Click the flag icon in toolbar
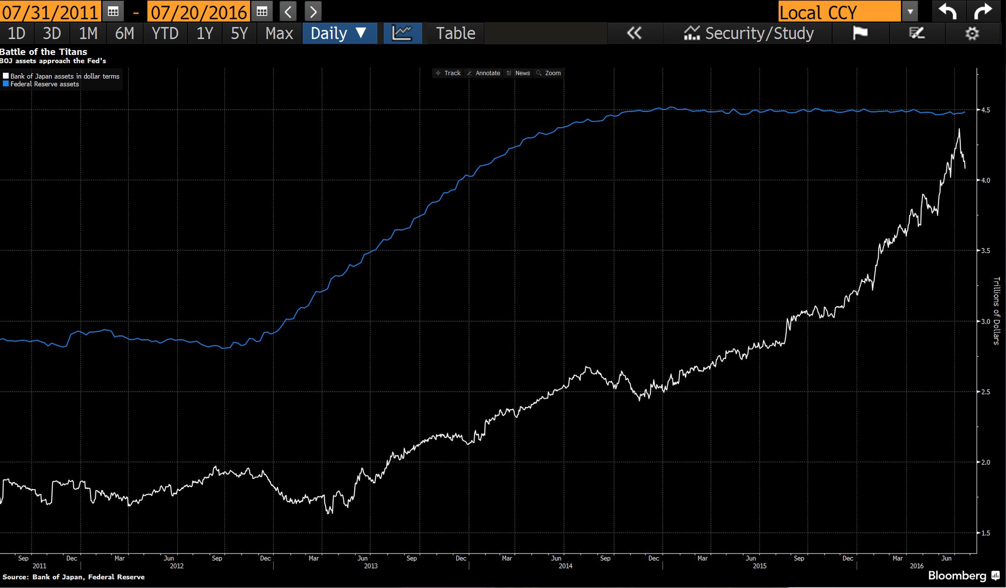Image resolution: width=1006 pixels, height=588 pixels. click(x=860, y=33)
